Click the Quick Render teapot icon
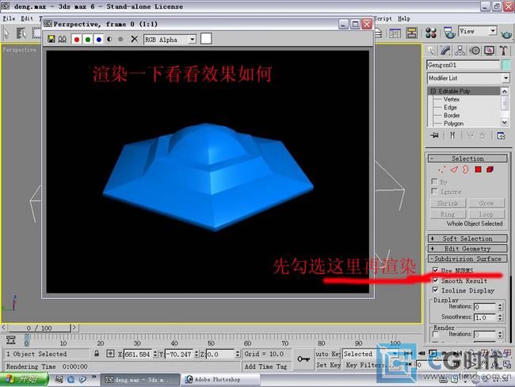Image resolution: width=515 pixels, height=387 pixels. click(x=506, y=33)
